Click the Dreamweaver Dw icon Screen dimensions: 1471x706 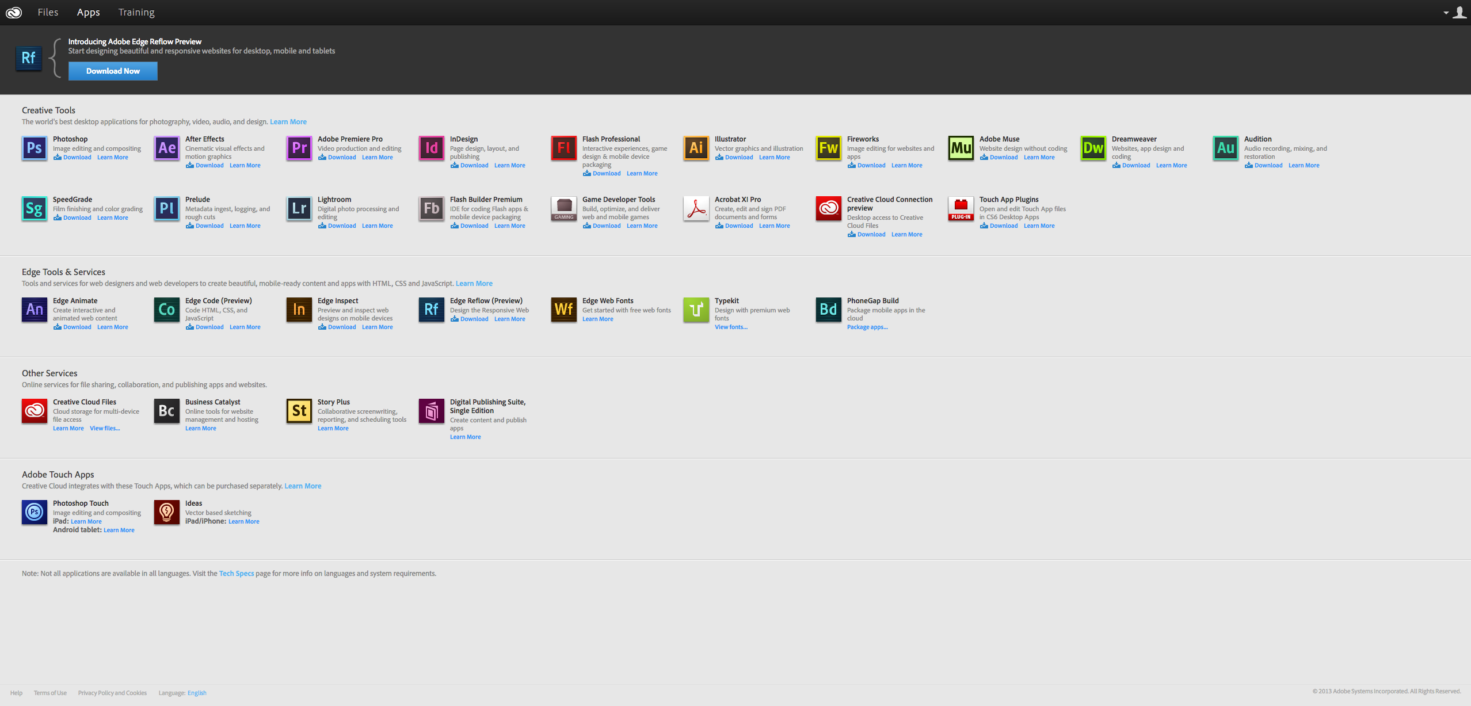[x=1093, y=148]
